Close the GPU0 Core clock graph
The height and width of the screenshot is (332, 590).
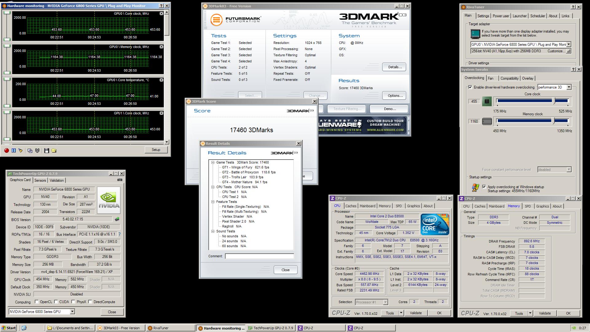161,14
